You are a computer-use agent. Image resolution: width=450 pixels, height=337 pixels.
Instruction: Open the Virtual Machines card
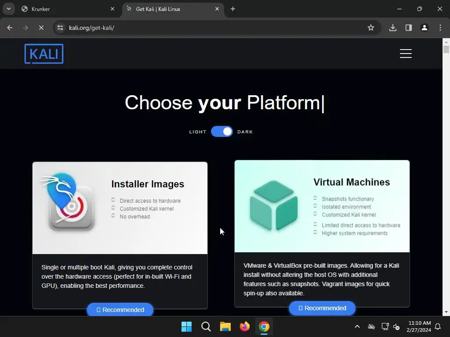(x=322, y=233)
